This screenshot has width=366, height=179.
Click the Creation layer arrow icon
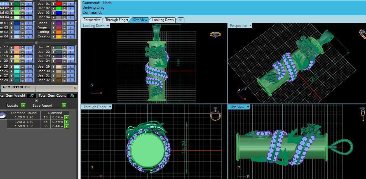(x=53, y=37)
